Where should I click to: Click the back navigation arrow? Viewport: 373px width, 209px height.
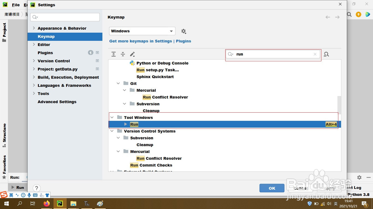328,17
